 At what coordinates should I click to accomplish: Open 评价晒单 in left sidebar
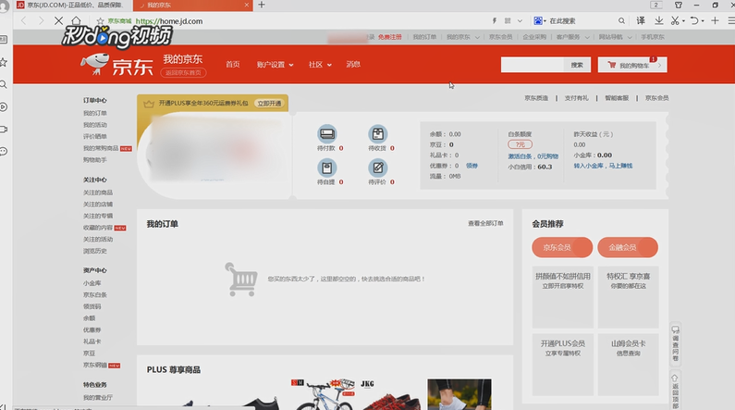pyautogui.click(x=95, y=136)
